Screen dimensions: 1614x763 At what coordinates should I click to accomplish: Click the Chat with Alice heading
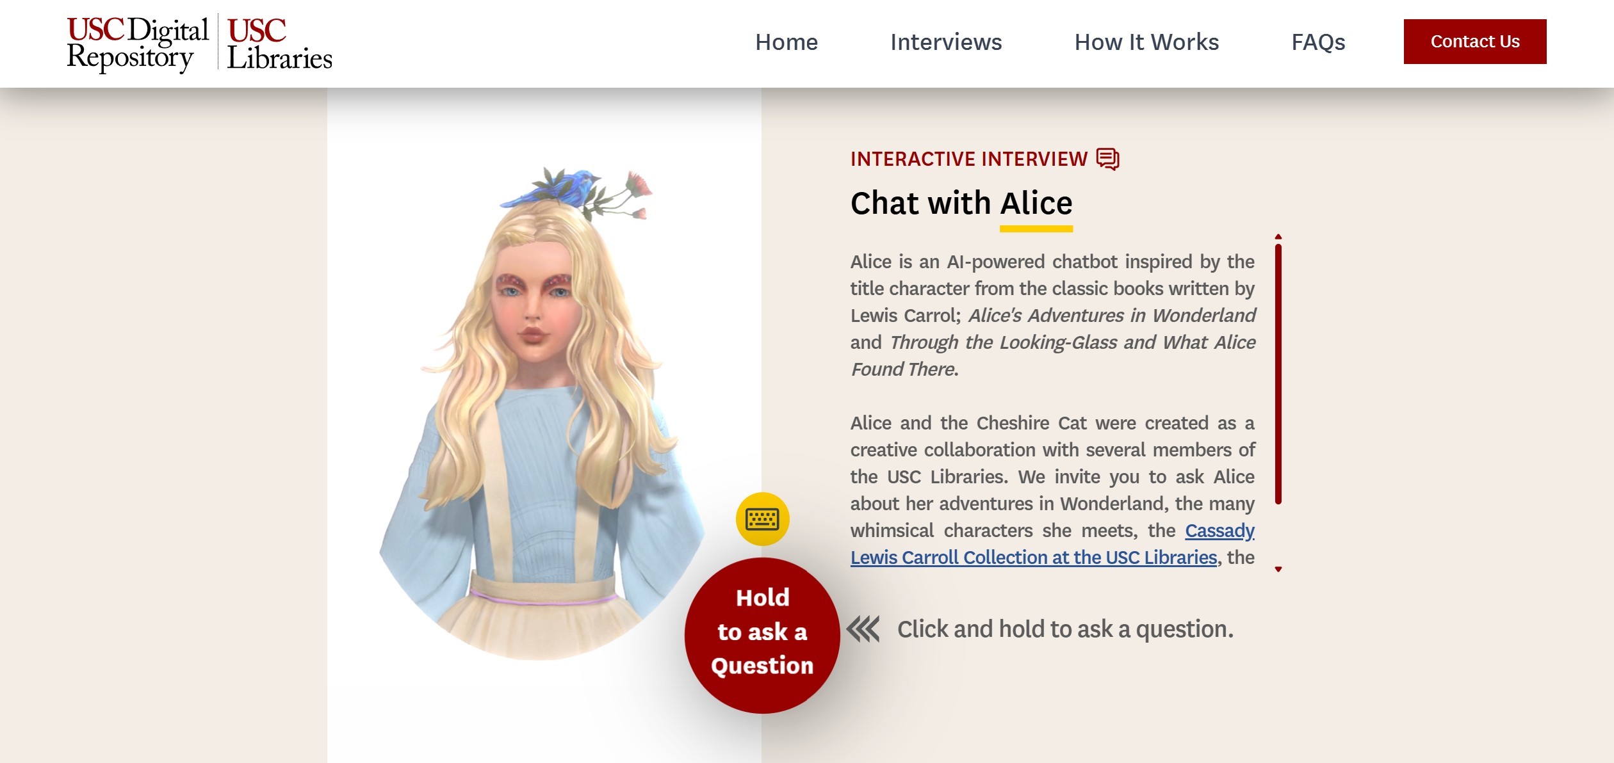pyautogui.click(x=961, y=203)
